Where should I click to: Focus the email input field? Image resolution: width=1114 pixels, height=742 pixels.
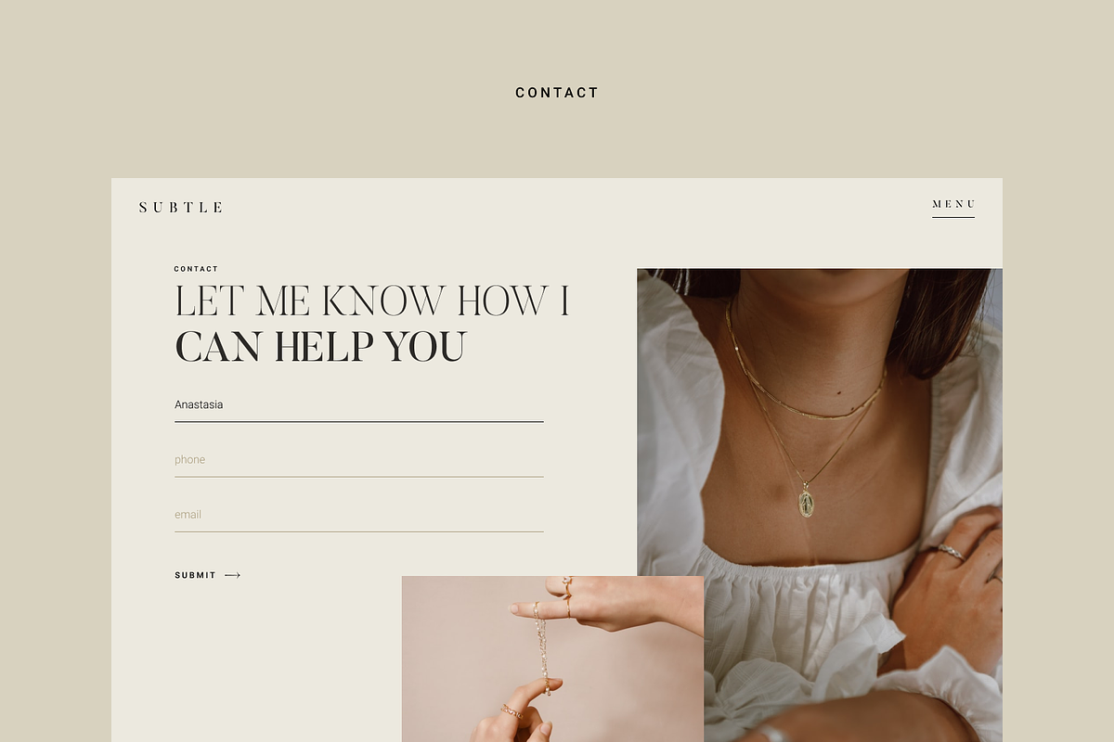click(358, 515)
